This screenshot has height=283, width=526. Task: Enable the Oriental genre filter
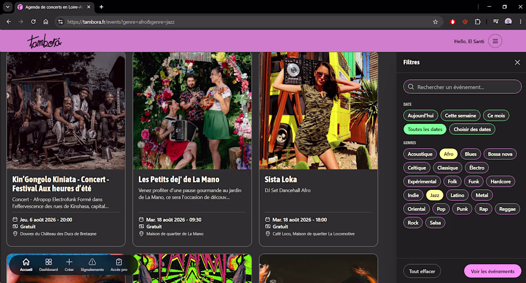(x=416, y=209)
